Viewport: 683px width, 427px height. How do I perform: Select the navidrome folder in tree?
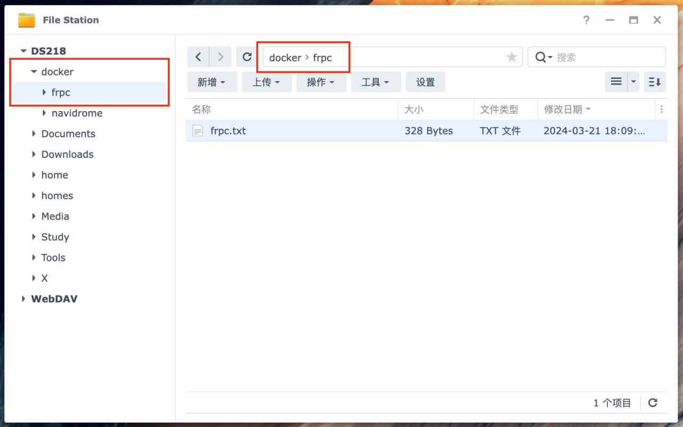[77, 113]
